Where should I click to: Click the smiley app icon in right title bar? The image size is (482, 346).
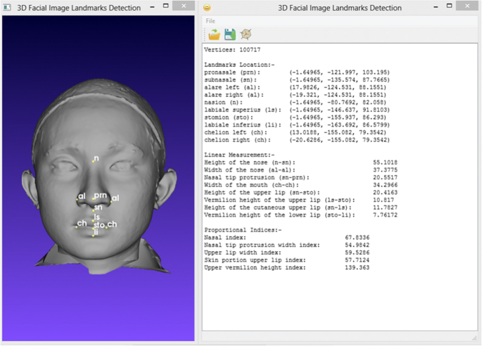(208, 8)
